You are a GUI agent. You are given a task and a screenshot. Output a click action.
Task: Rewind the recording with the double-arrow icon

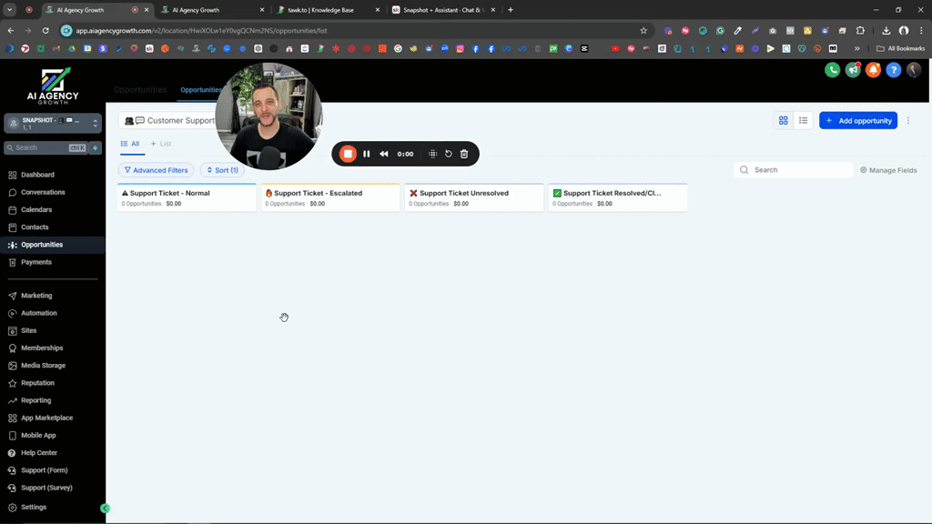(x=383, y=154)
